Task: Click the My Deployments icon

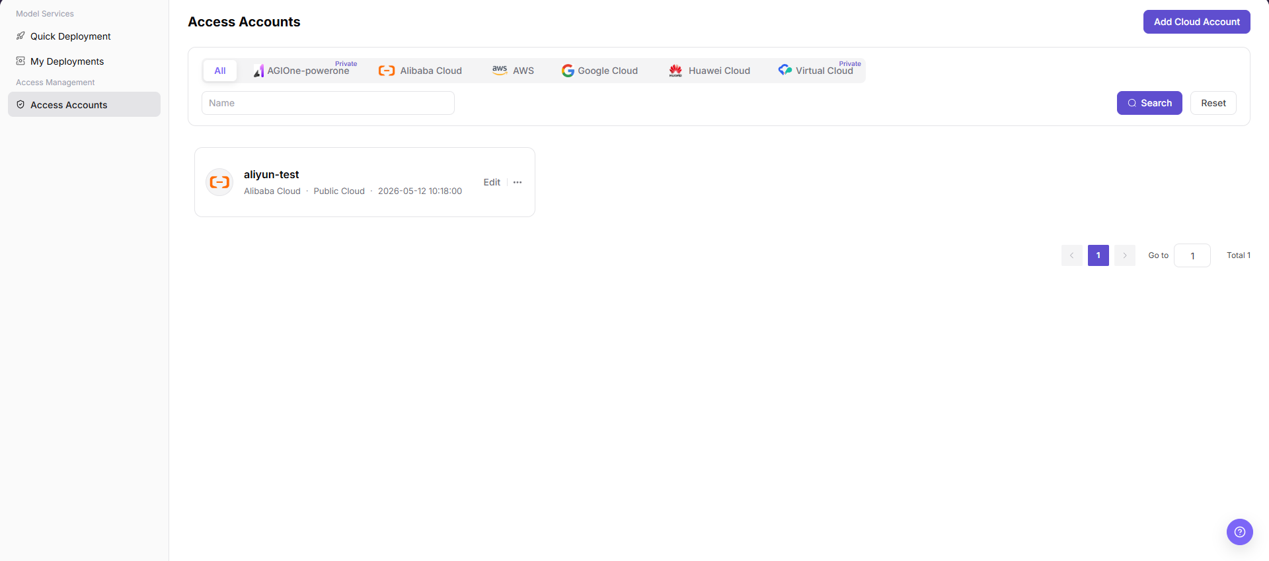Action: [x=20, y=61]
